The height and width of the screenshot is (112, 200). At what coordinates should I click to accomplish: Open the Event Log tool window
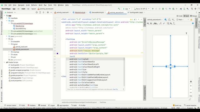tap(177, 105)
